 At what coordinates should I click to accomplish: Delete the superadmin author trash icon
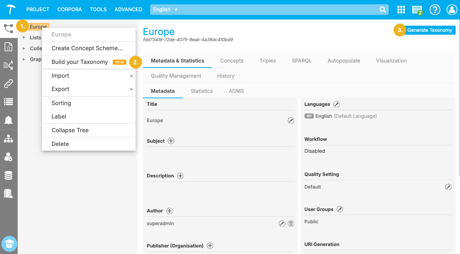point(291,224)
